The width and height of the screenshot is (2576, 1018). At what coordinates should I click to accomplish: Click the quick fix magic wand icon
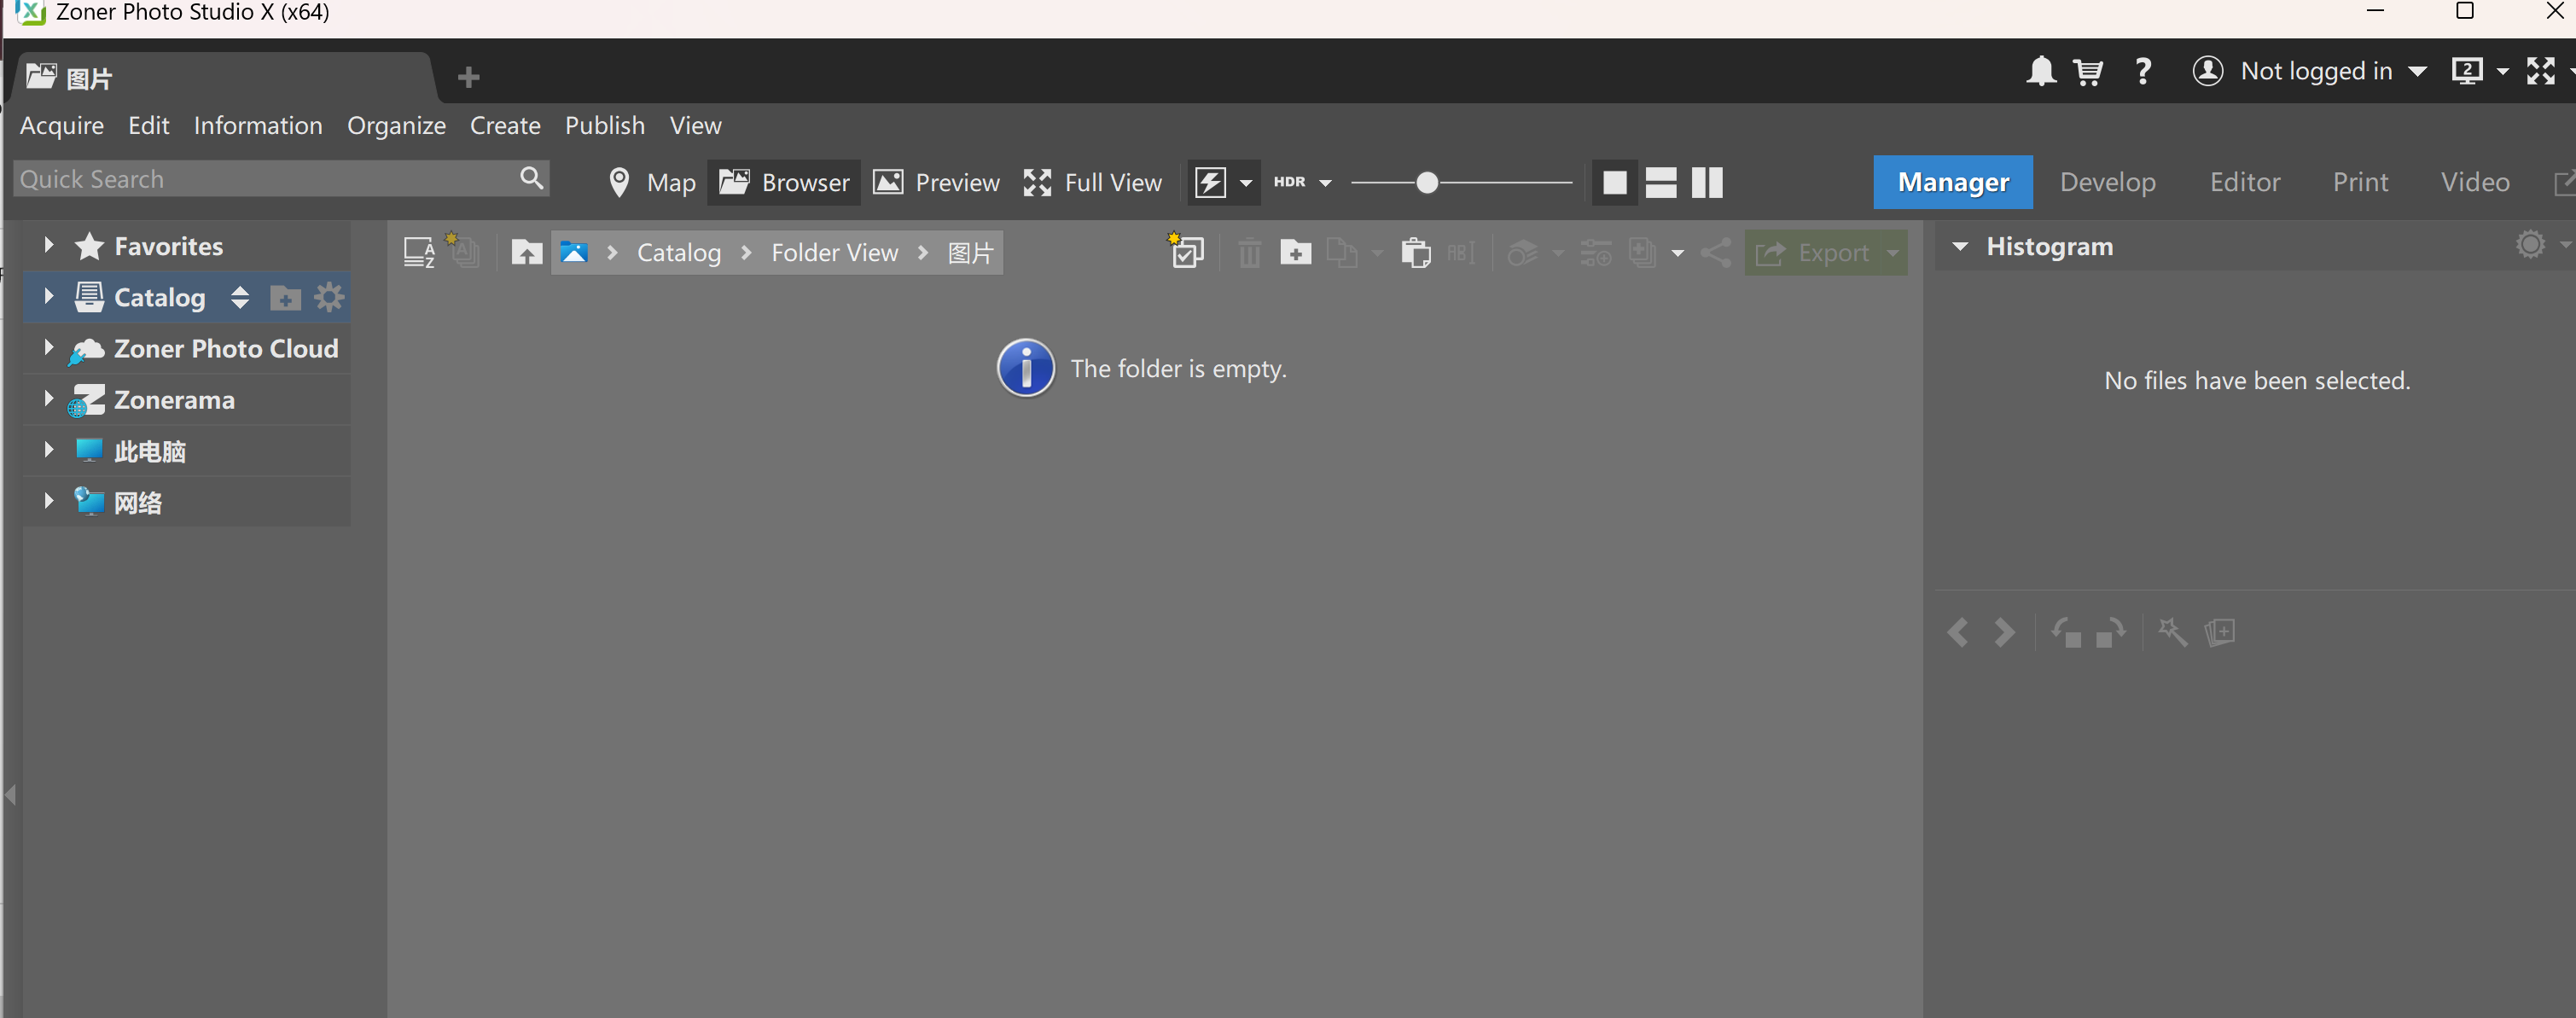[x=2172, y=632]
